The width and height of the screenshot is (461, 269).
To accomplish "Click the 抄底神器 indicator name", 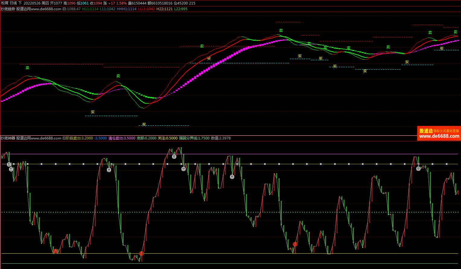I will pyautogui.click(x=8, y=138).
